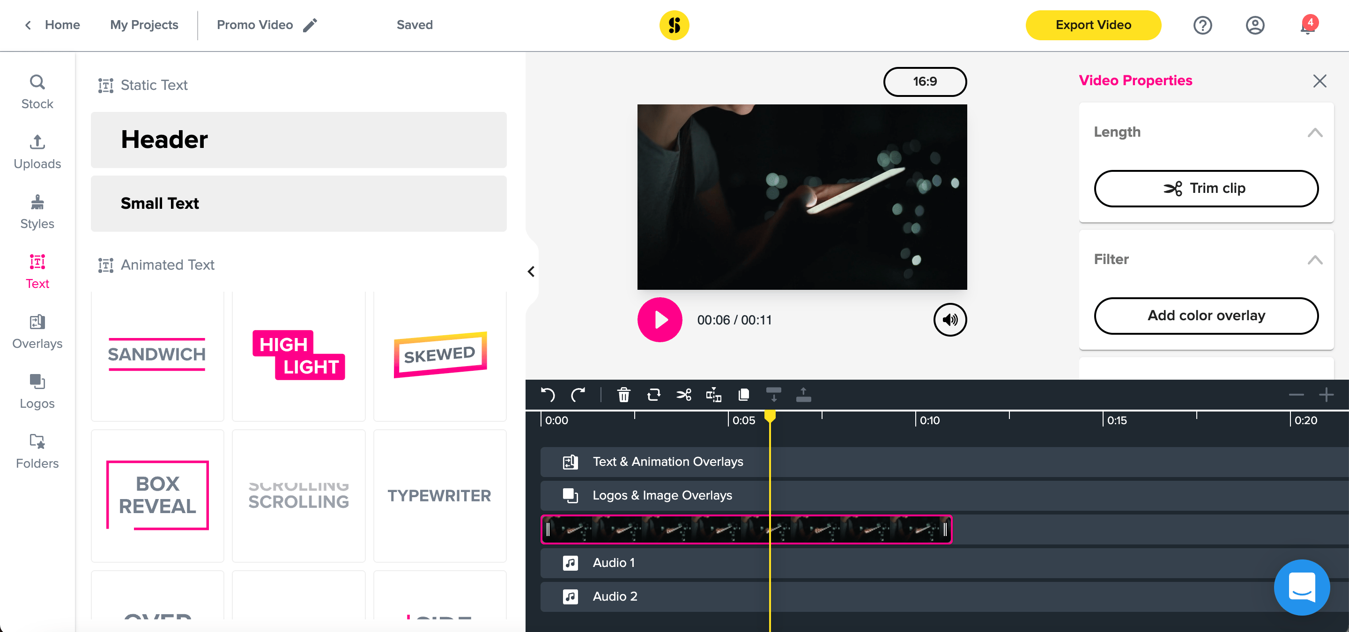This screenshot has width=1349, height=632.
Task: Open the help question mark icon
Action: (x=1202, y=25)
